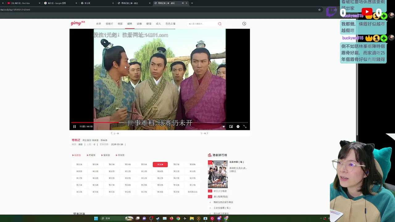Enter fullscreen in the video player

[245, 126]
